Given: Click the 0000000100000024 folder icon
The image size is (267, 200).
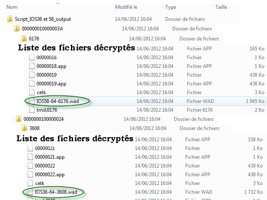Looking at the screenshot, I should tap(18, 119).
